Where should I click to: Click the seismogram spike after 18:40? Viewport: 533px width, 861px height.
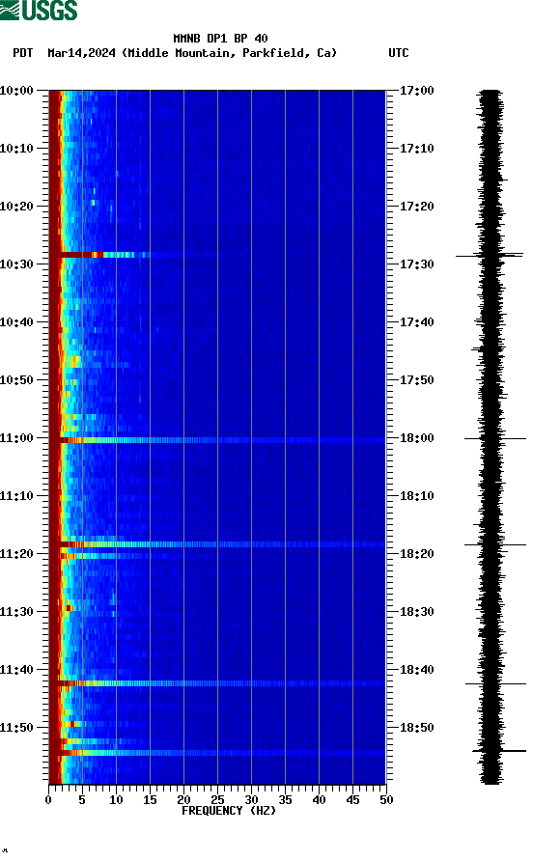pyautogui.click(x=495, y=683)
